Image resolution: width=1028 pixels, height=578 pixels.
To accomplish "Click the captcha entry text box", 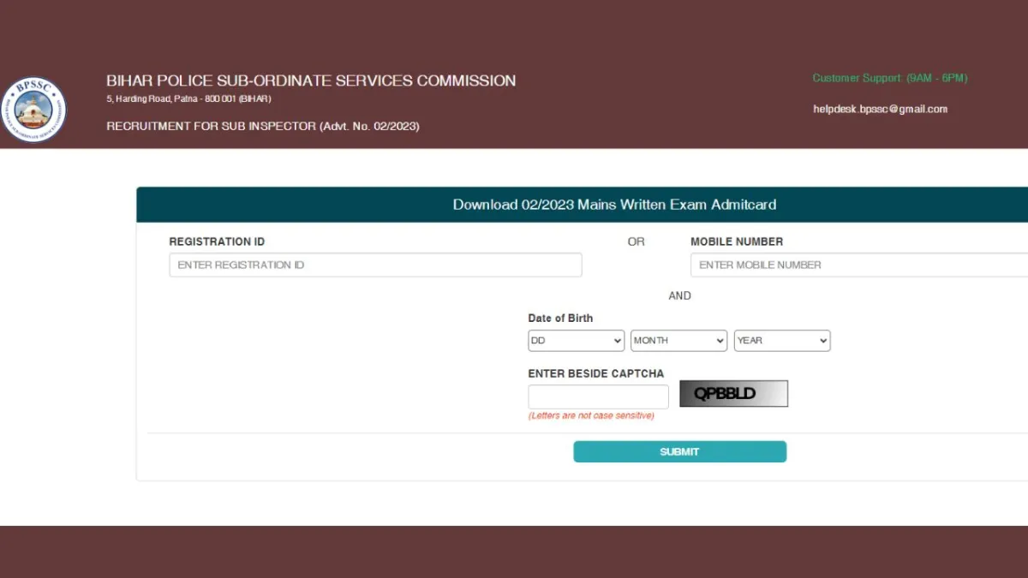I will 598,396.
